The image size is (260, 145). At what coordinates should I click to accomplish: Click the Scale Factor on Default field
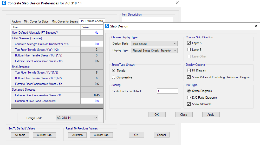click(x=167, y=91)
